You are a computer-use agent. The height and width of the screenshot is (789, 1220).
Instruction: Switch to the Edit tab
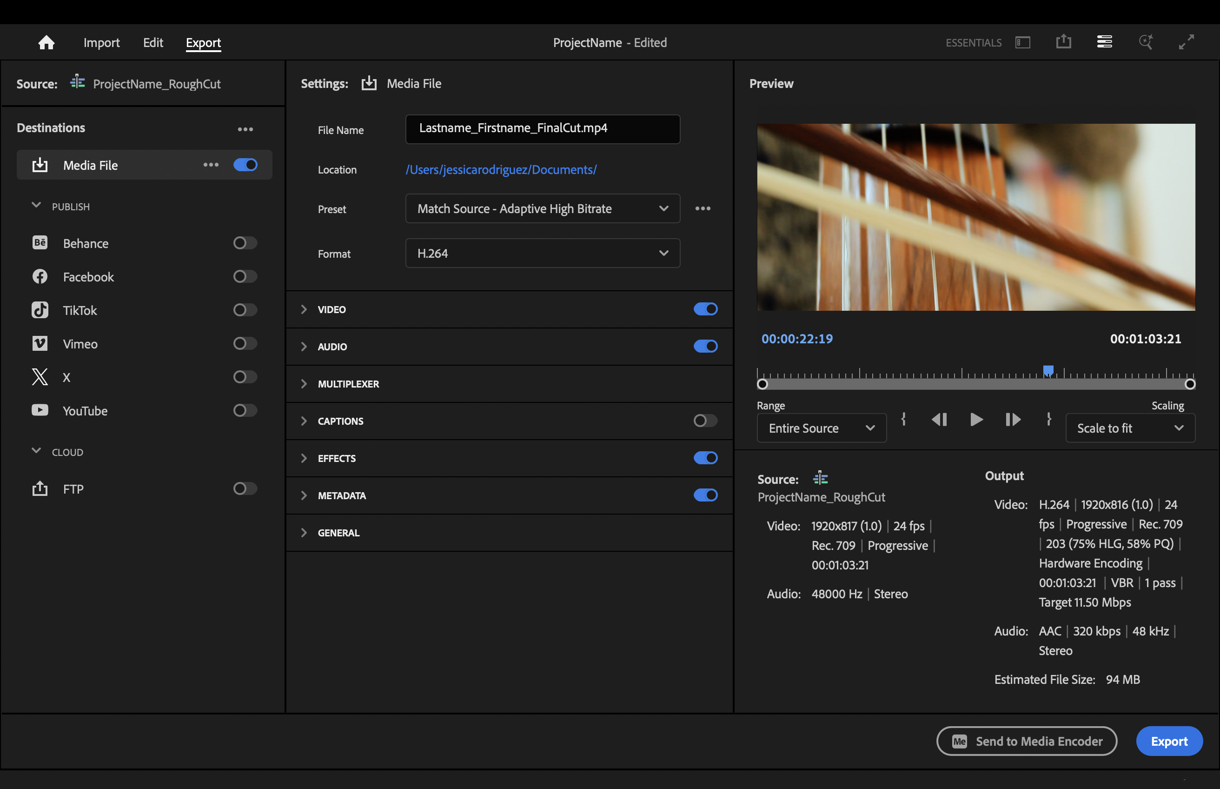[152, 42]
